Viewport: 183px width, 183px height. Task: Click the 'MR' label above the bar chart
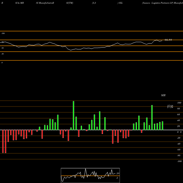tap(163, 95)
